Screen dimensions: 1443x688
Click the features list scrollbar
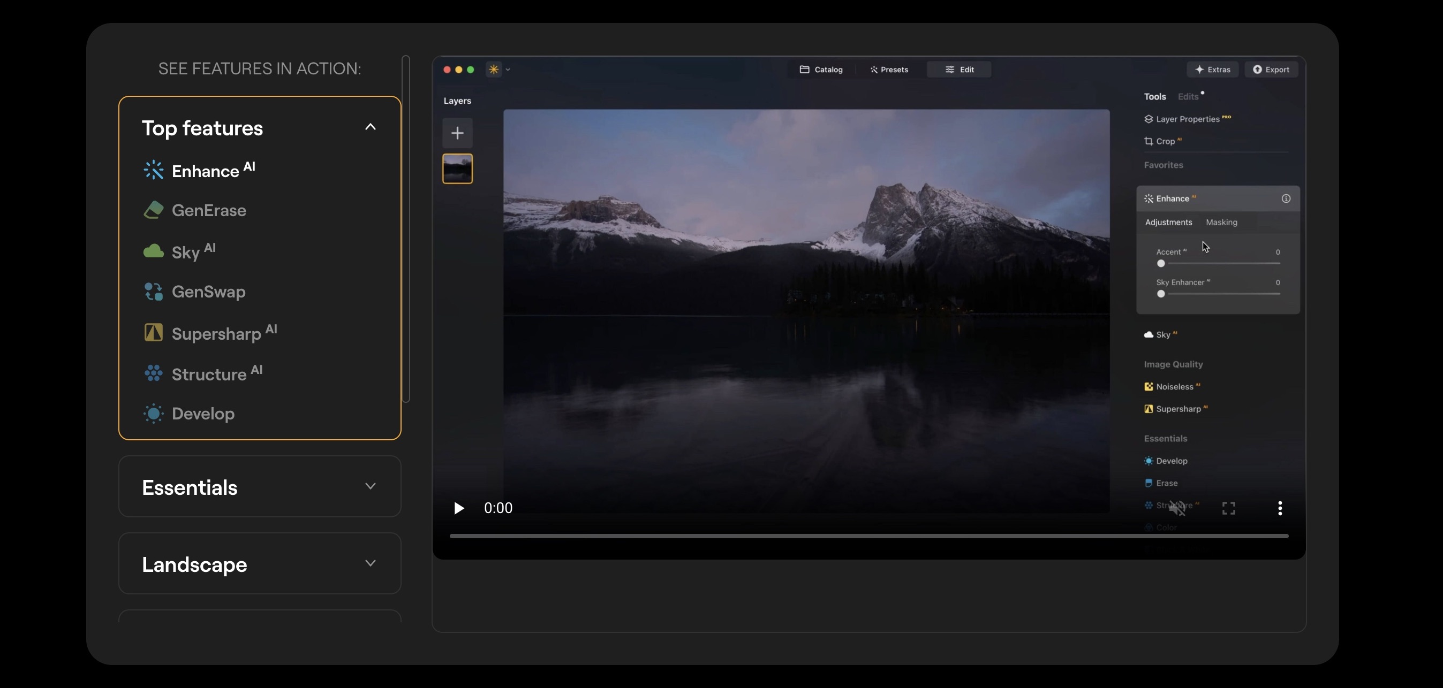point(406,228)
